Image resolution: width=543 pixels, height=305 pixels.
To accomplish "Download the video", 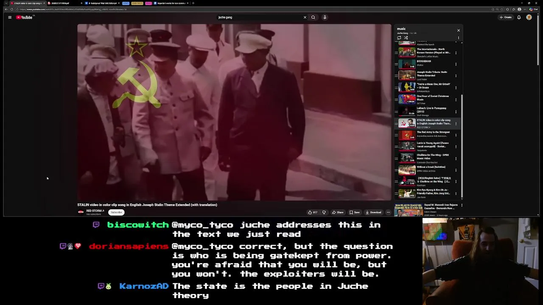I will [x=373, y=212].
